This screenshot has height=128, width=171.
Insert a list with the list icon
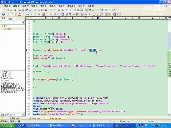pyautogui.click(x=77, y=14)
